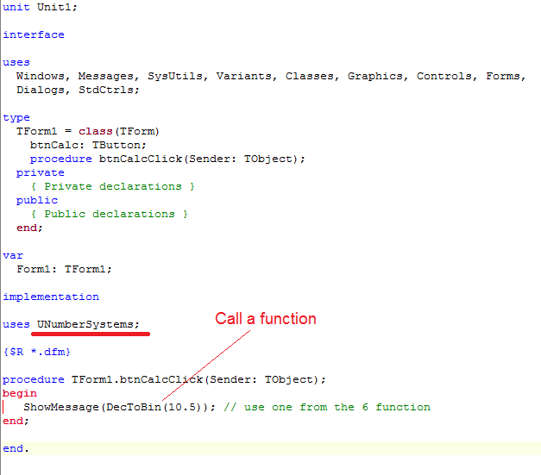
Task: Click the final 'end.' line
Action: click(16, 448)
